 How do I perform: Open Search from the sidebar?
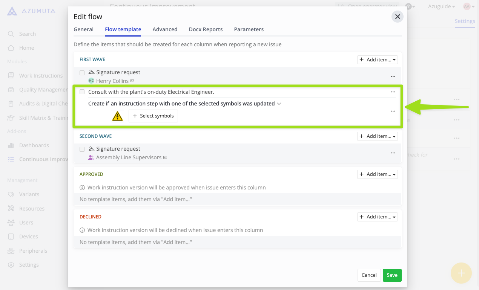[x=26, y=34]
